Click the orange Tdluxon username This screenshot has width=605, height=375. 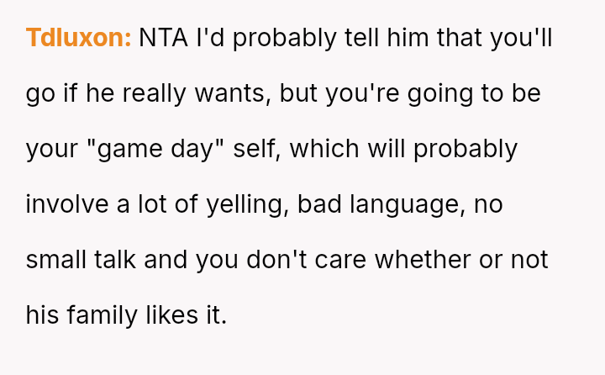pos(78,38)
